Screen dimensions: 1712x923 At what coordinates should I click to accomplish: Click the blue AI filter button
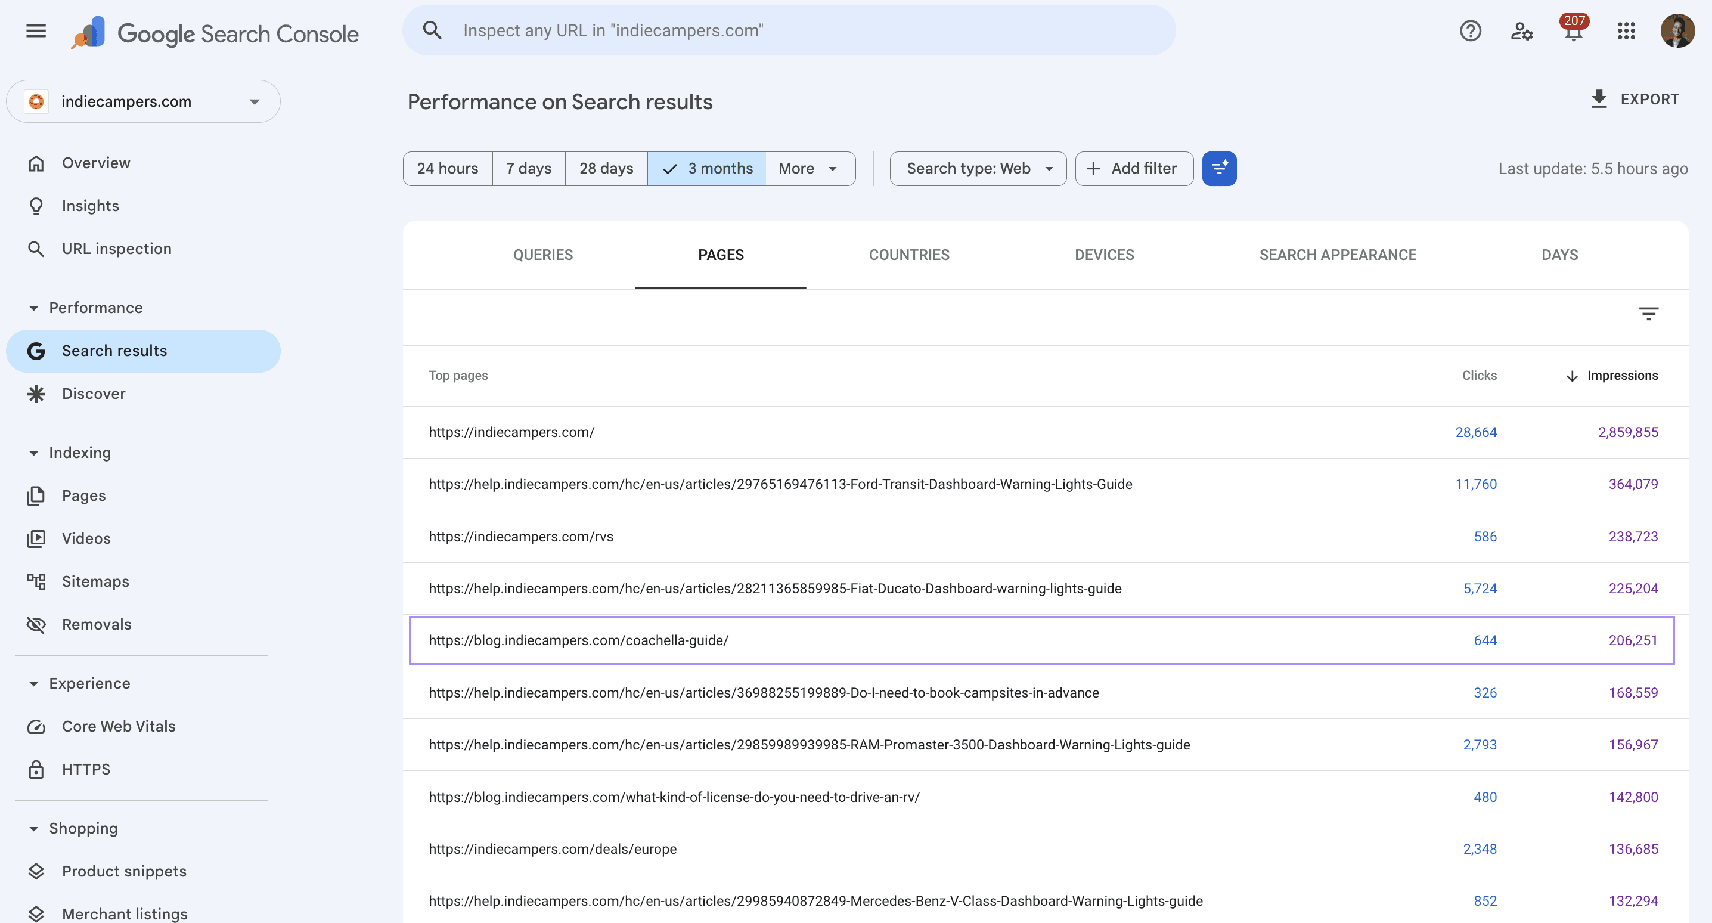pyautogui.click(x=1219, y=168)
